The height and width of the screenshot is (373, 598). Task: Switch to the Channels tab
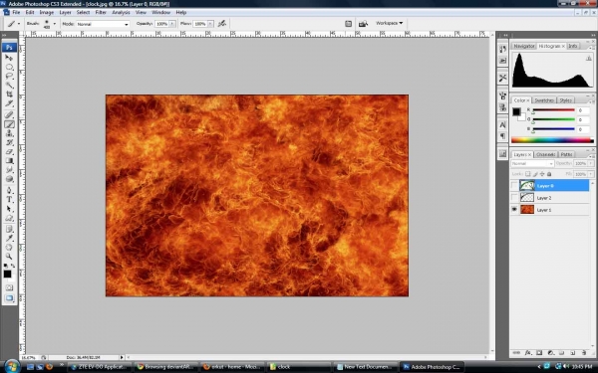[545, 154]
